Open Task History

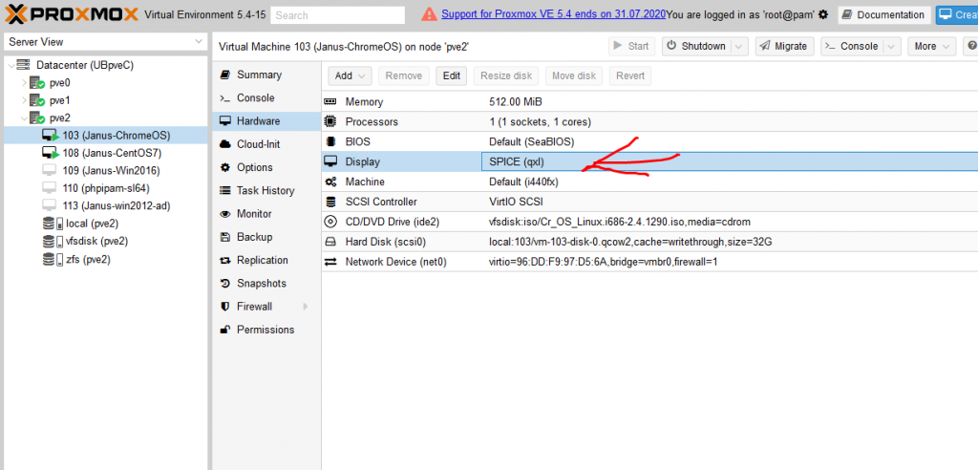(267, 190)
